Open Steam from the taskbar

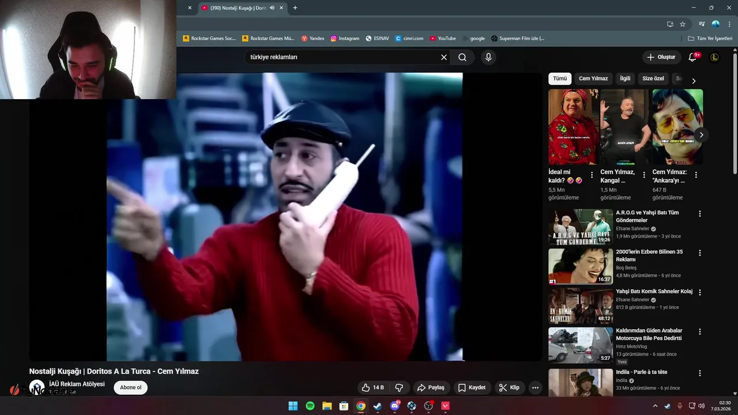tap(378, 406)
